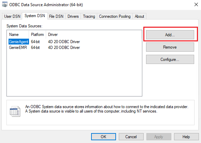Open the Help button
Image resolution: width=201 pixels, height=143 pixels.
186,137
